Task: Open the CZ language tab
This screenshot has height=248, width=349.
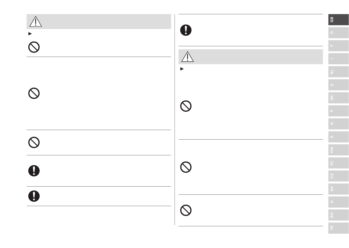Action: (x=338, y=176)
